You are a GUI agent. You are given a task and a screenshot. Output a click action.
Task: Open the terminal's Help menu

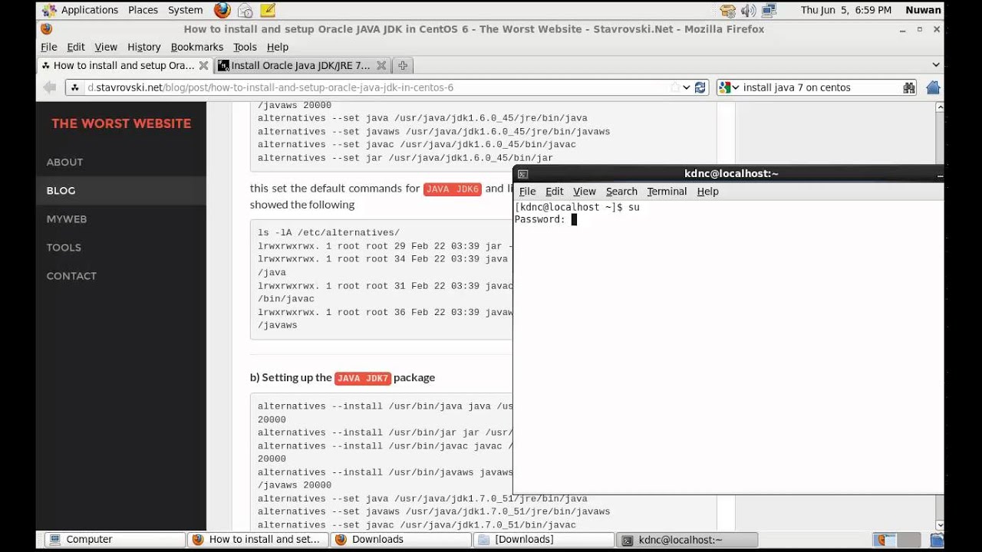(707, 191)
